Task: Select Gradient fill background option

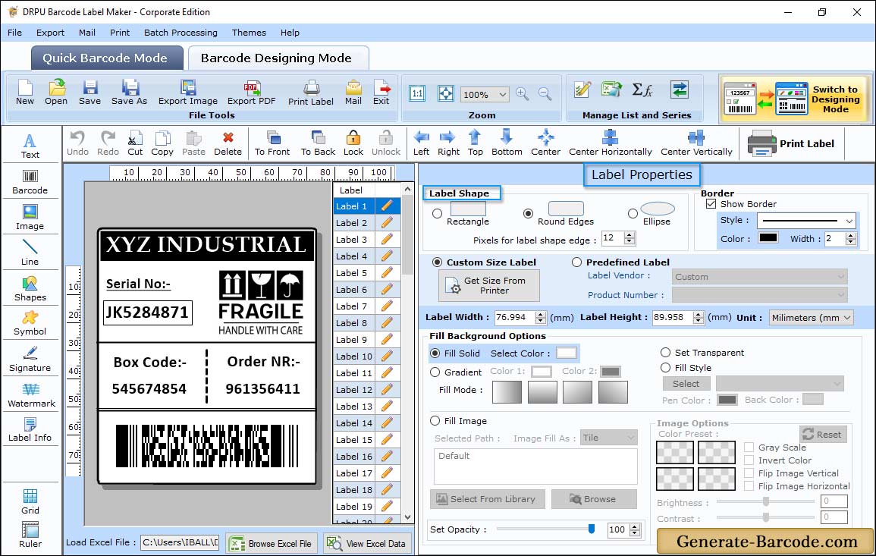Action: coord(435,372)
